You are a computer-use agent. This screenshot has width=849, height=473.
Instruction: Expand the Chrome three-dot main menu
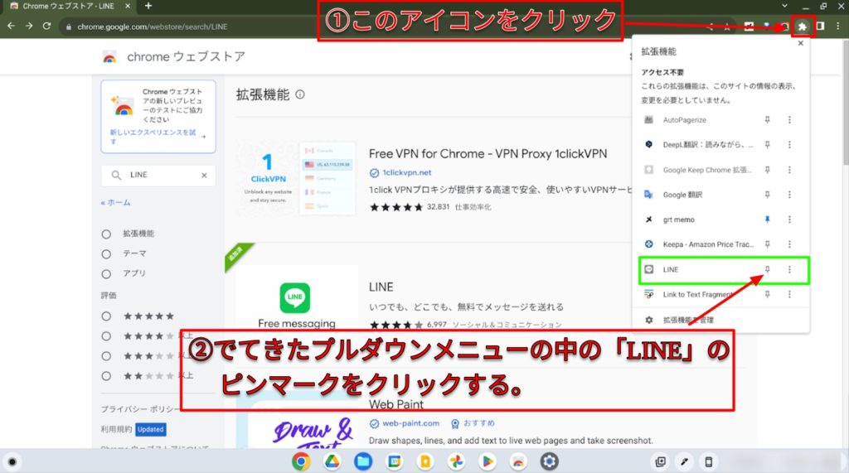tap(837, 27)
